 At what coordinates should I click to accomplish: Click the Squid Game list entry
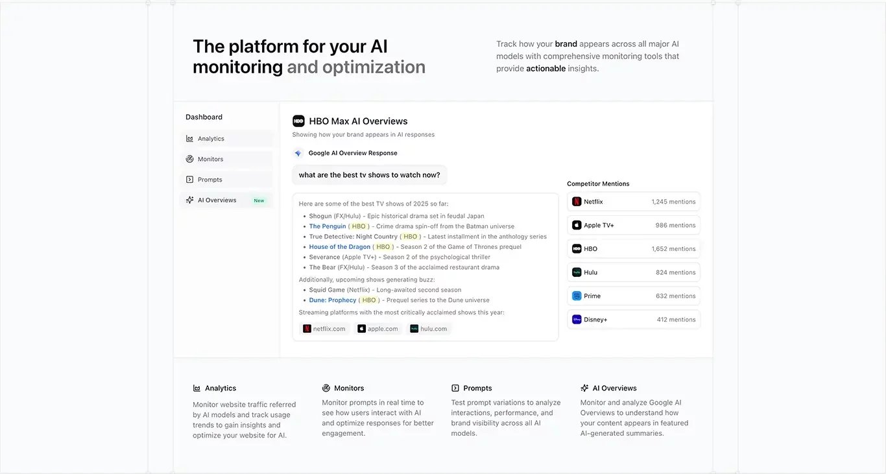click(x=385, y=290)
